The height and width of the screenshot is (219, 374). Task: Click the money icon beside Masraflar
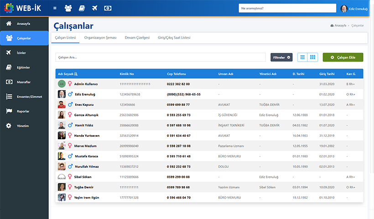[9, 82]
